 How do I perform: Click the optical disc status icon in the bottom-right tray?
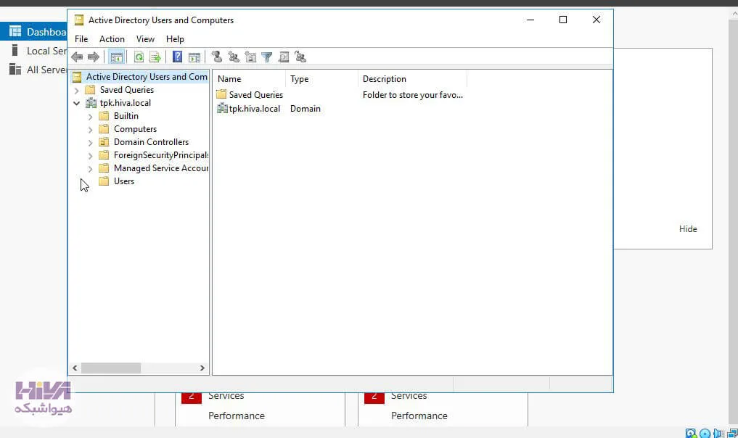click(705, 434)
